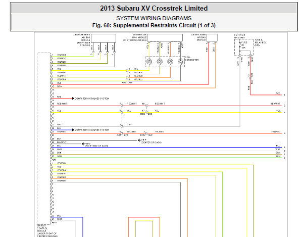The height and width of the screenshot is (237, 303).
Task: Select pin 6 "YEL/BLU" on the lower connector
Action: tap(62, 181)
